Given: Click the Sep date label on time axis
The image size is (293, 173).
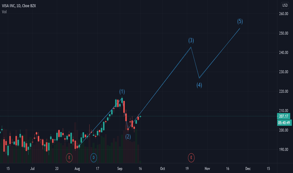Looking at the screenshot, I should click(x=120, y=169).
